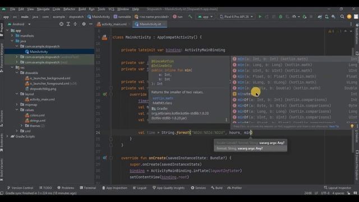Viewport: 359px width, 202px height.
Task: Click the kotlin.math link in documentation popup
Action: 163,98
